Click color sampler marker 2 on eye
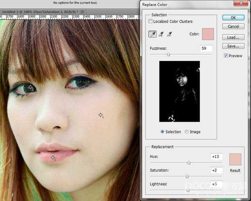Image resolution: width=251 pixels, height=201 pixels. [30, 87]
